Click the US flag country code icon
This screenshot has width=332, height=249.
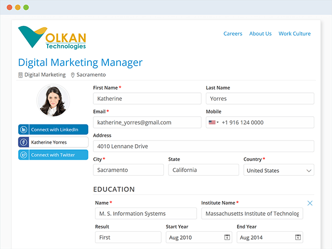tap(212, 122)
